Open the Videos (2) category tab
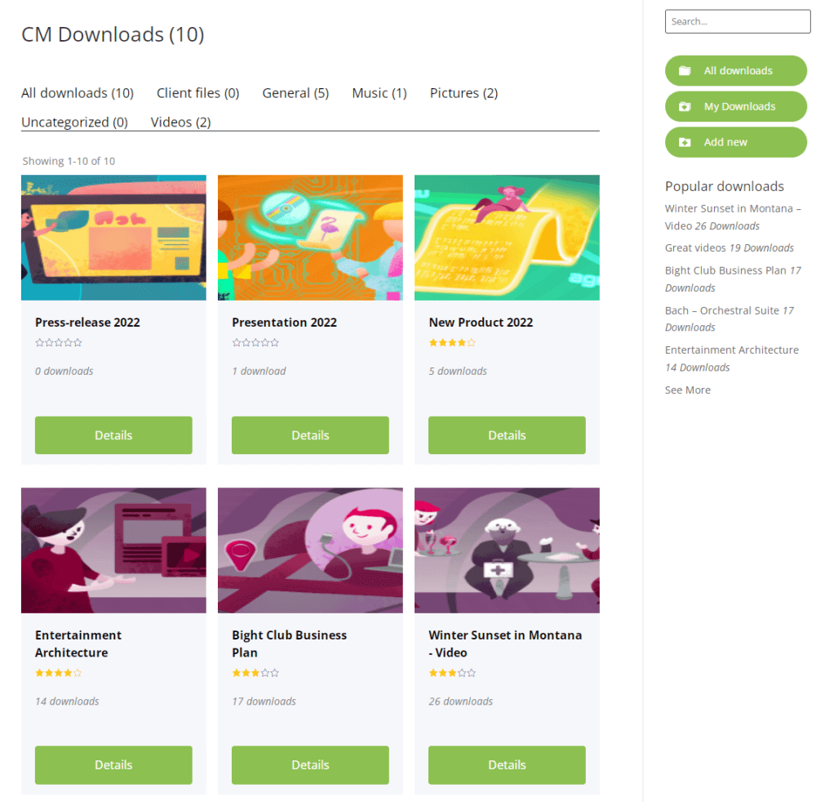Screen dimensions: 816x802 pos(180,123)
